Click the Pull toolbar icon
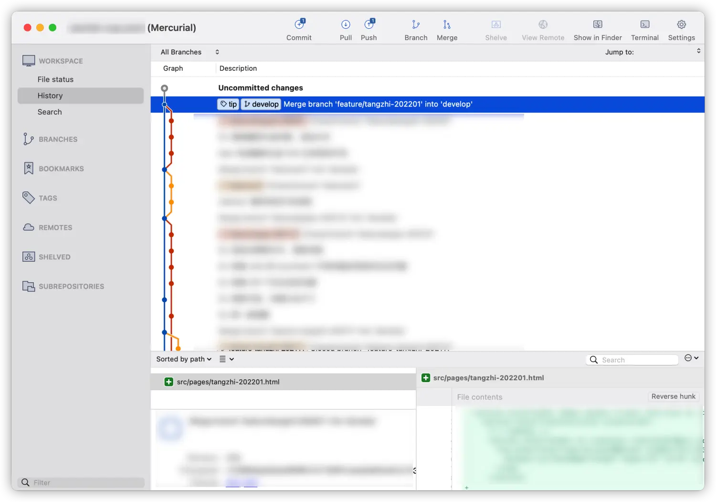The image size is (716, 502). click(346, 24)
